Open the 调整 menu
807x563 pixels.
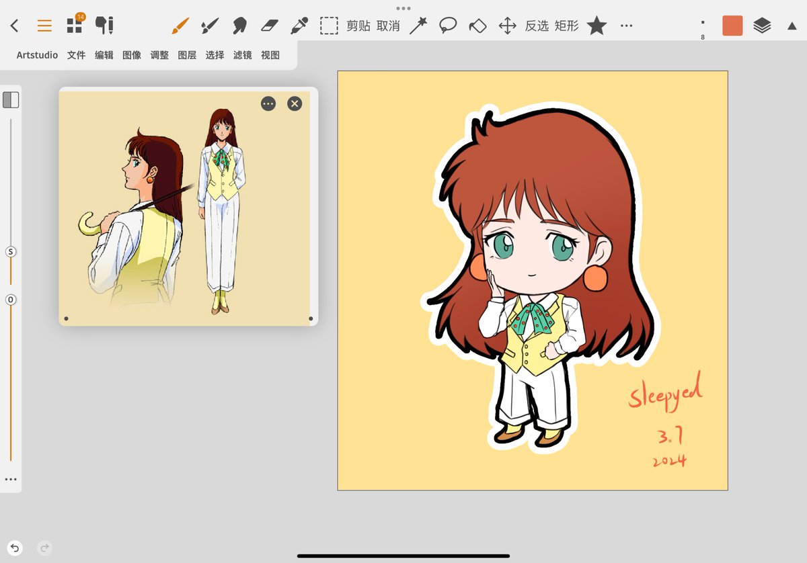159,55
